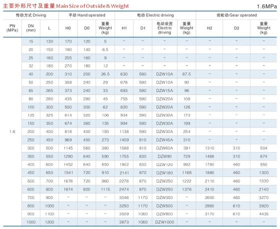Click the DN (mm) column header

(31, 28)
